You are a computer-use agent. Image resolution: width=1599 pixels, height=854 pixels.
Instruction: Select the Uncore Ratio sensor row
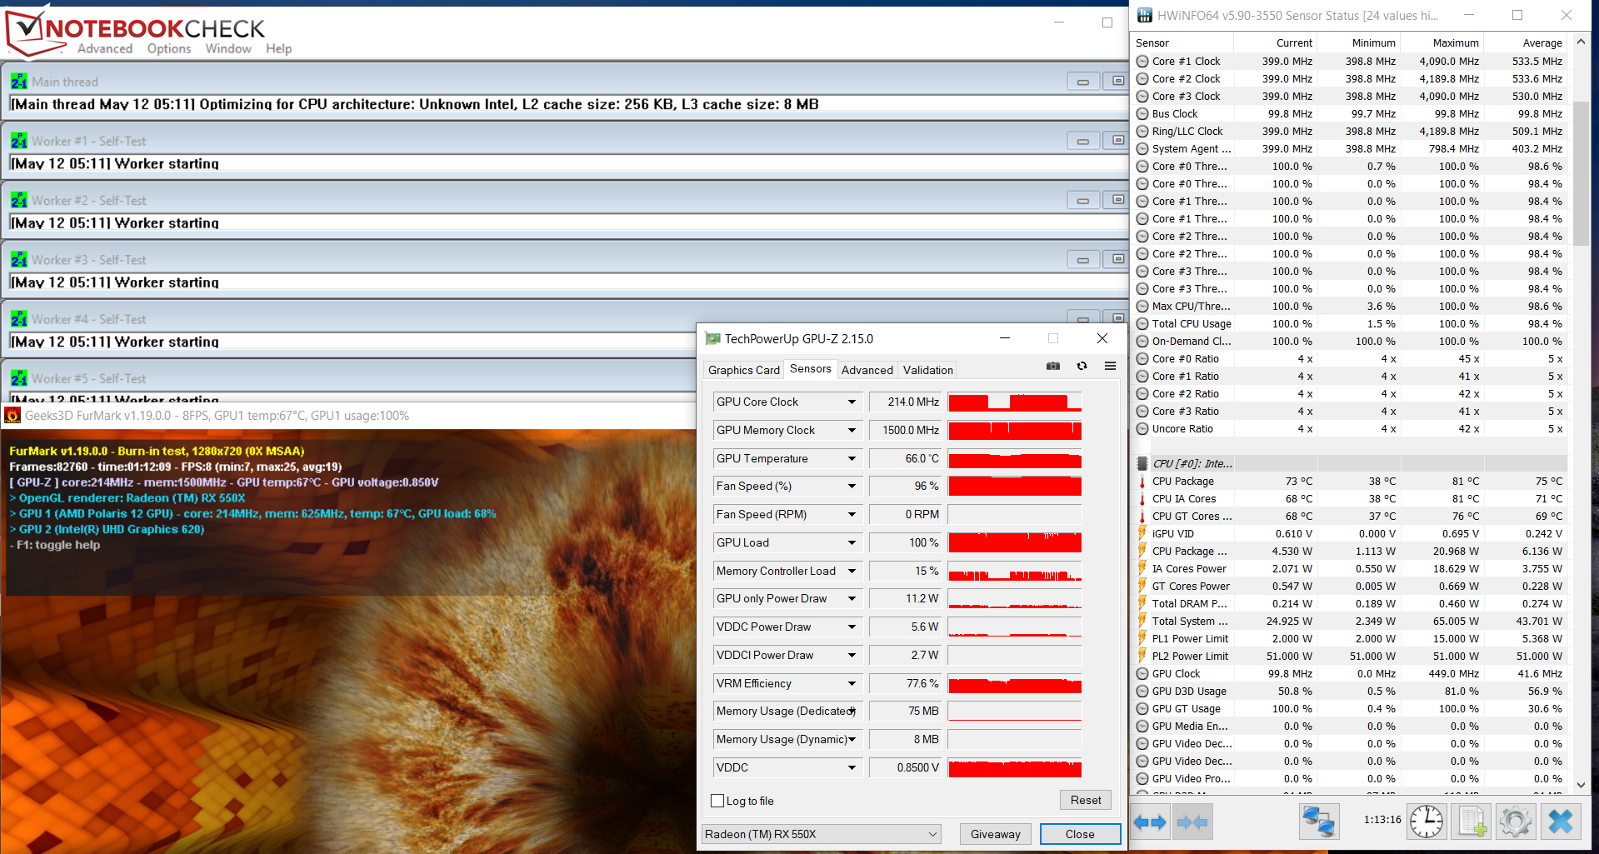point(1350,428)
